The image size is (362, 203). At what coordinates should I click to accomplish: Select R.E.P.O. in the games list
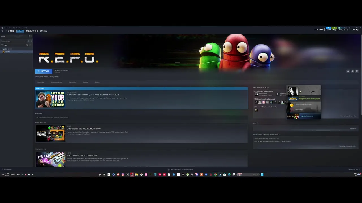(x=16, y=52)
